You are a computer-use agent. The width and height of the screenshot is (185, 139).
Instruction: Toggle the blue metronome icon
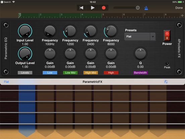[x=146, y=8]
